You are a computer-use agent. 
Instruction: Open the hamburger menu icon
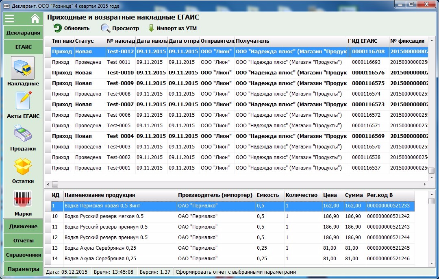pos(10,18)
